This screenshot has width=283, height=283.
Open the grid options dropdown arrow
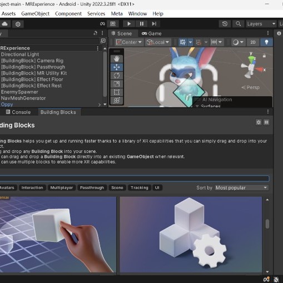click(x=190, y=42)
